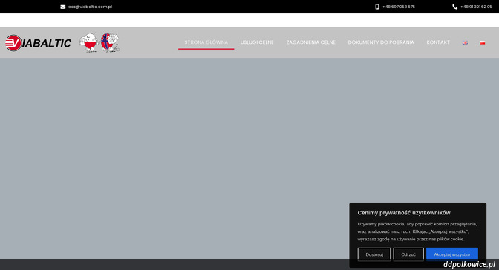Click the ecs@viabaltic.com.pl email link
The width and height of the screenshot is (499, 270).
(x=90, y=7)
